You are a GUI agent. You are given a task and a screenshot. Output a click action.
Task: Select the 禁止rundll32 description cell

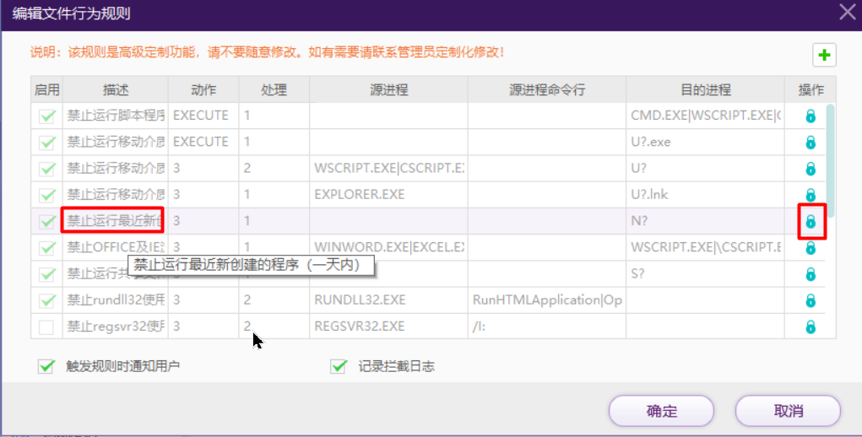tap(116, 300)
